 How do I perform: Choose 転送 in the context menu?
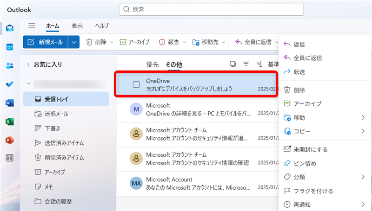(325, 72)
